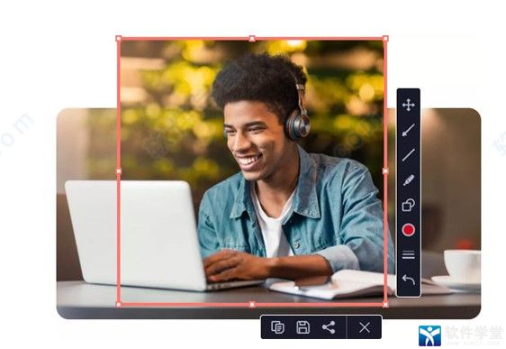Open the red color picker
Viewport: 506px width, 349px height.
408,230
